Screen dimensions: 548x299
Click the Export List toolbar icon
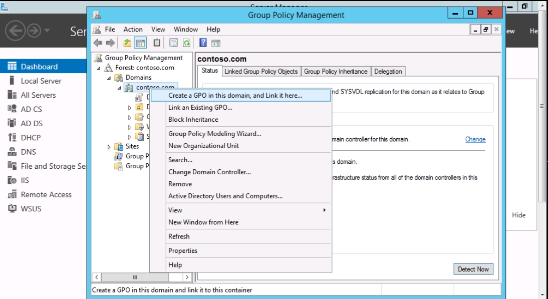click(x=174, y=43)
